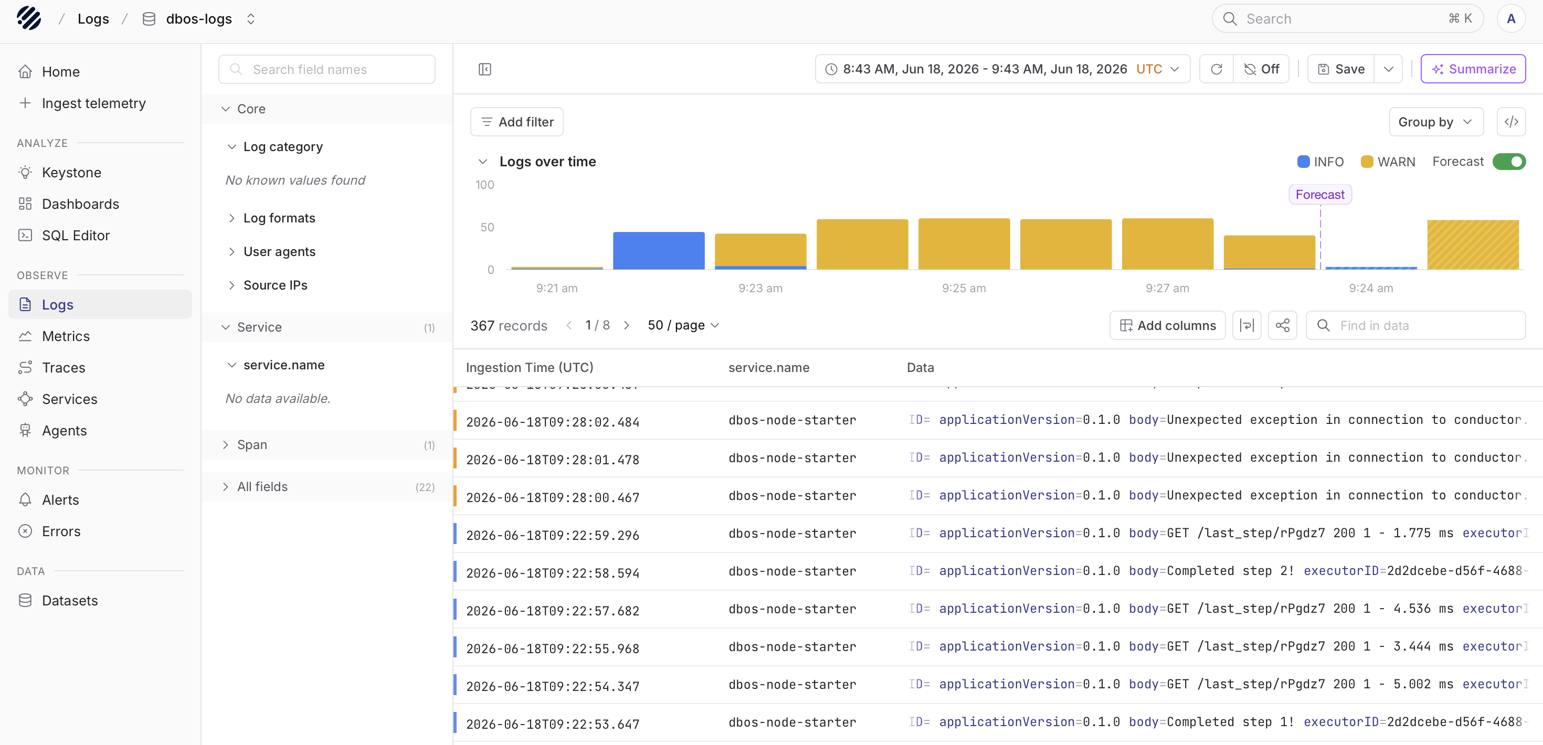This screenshot has height=745, width=1543.
Task: Click the wrap lines icon button
Action: coord(1246,325)
